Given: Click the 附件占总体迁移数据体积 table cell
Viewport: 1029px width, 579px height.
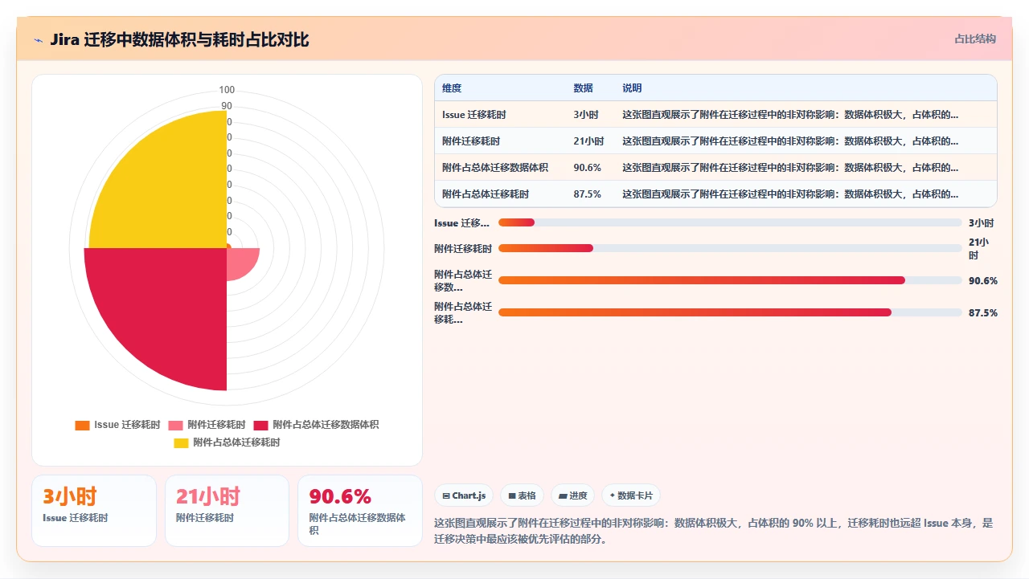Looking at the screenshot, I should [495, 168].
